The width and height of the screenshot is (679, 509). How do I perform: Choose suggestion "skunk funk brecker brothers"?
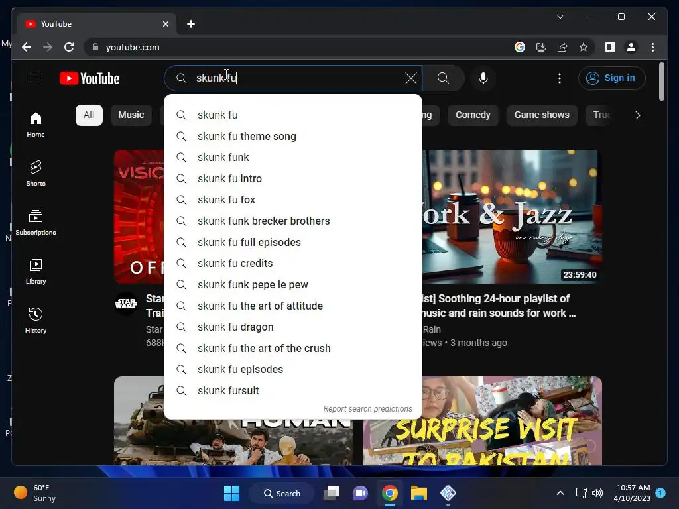click(x=293, y=221)
